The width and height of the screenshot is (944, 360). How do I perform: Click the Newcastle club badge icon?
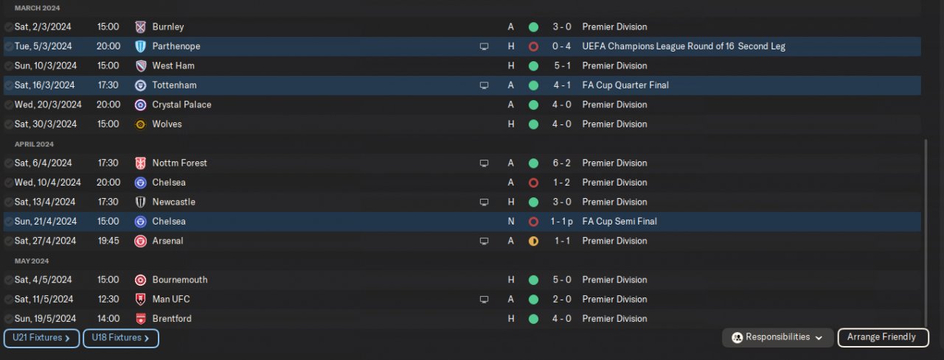click(x=140, y=202)
